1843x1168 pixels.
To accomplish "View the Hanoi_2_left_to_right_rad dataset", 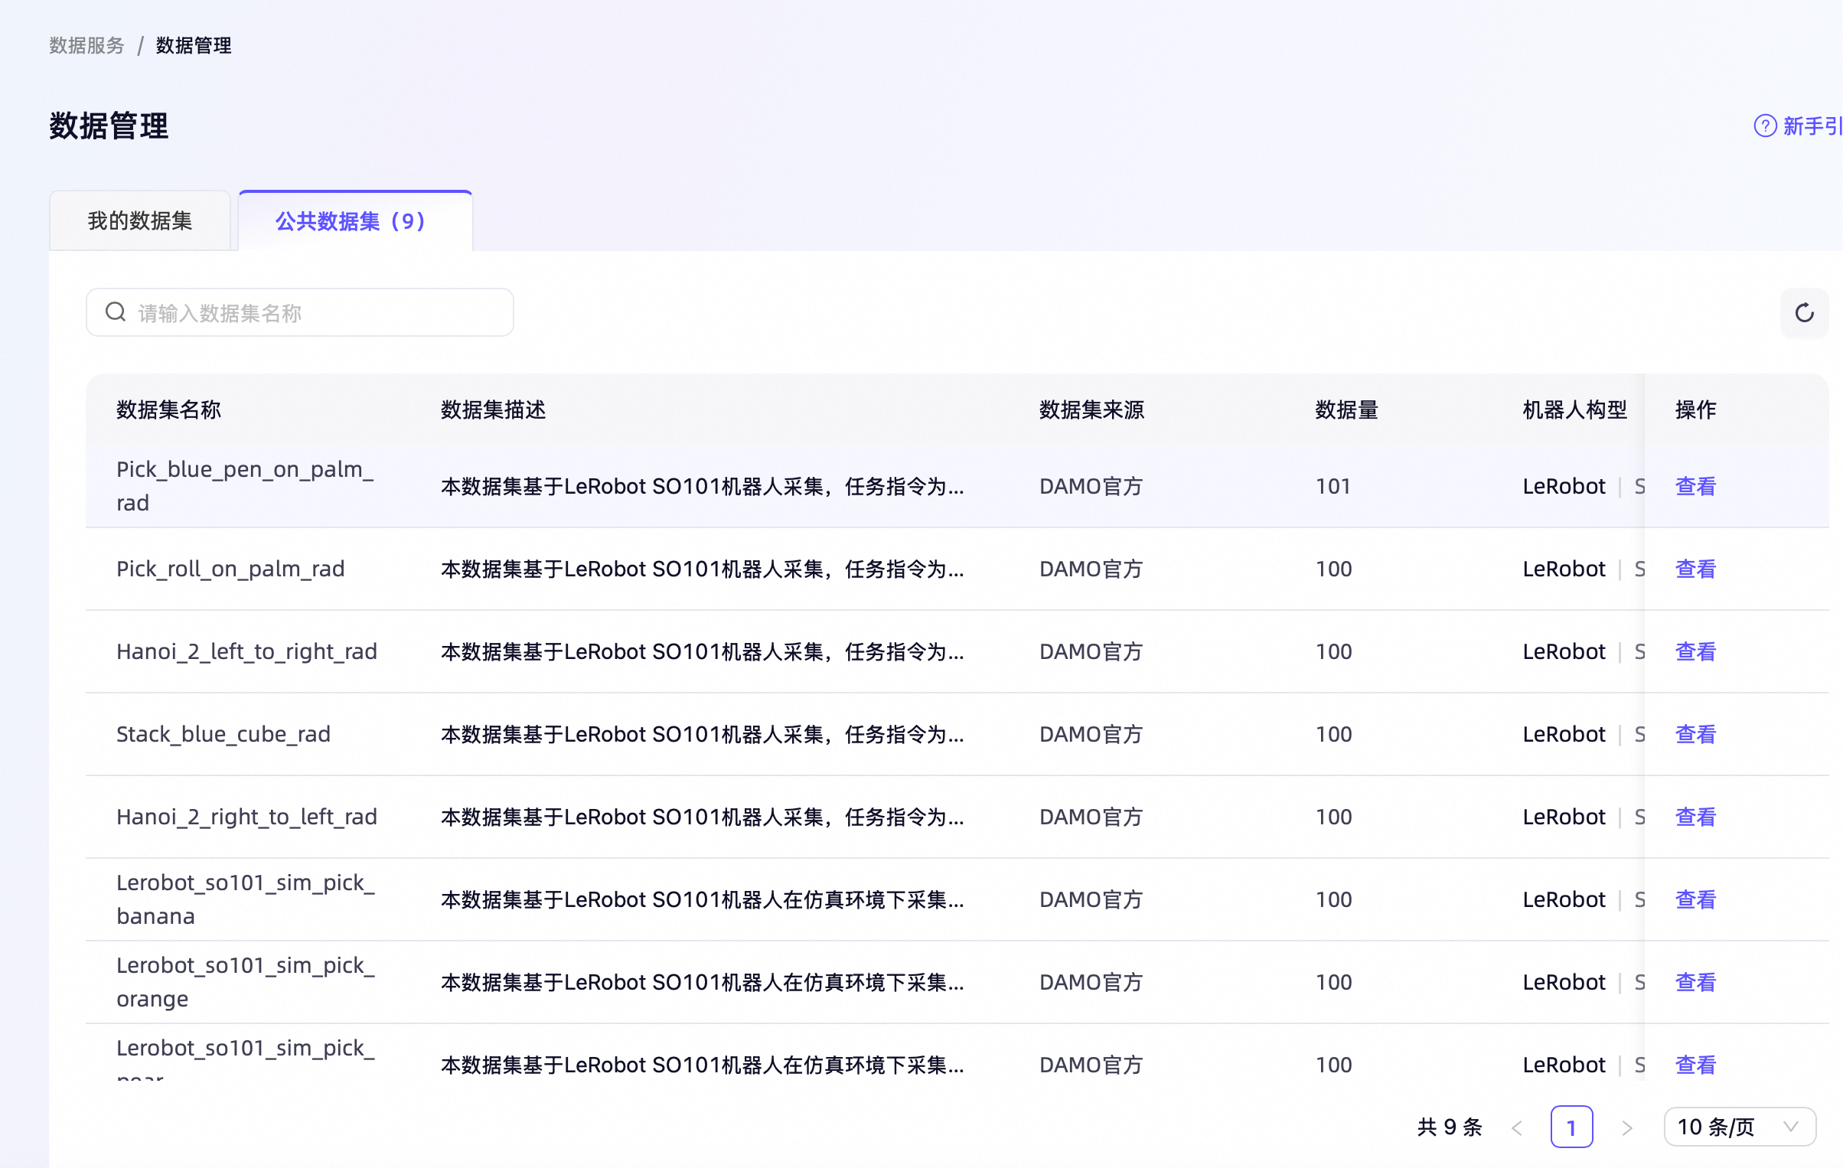I will pyautogui.click(x=1695, y=651).
